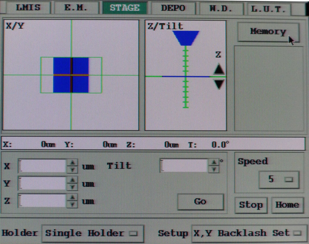Viewport: 309px width, 244px height.
Task: Open the DEPO tab
Action: click(x=173, y=8)
